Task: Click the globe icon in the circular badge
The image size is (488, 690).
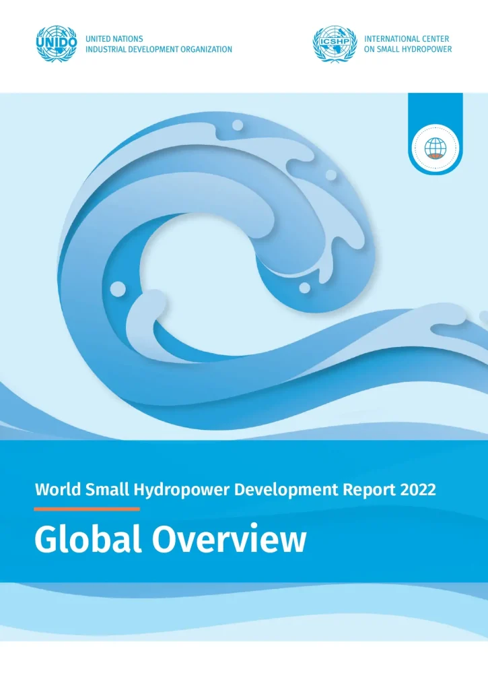Action: point(435,148)
